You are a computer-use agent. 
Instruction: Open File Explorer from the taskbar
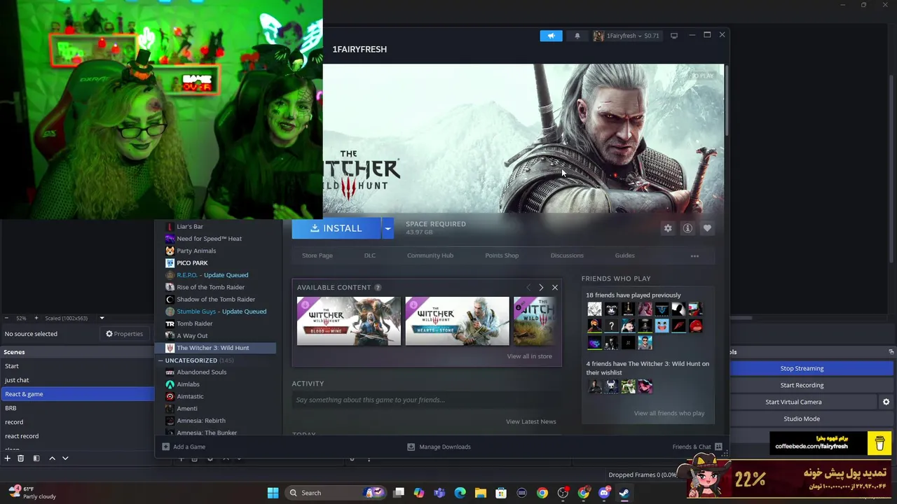pyautogui.click(x=481, y=493)
